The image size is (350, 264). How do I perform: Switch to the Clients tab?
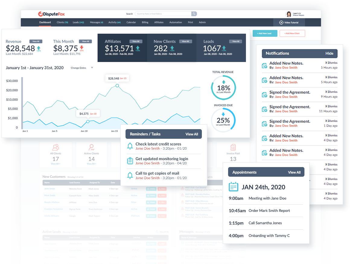click(x=63, y=22)
